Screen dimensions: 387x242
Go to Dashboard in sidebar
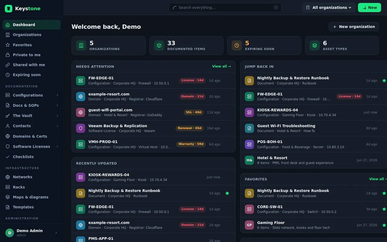pos(32,25)
